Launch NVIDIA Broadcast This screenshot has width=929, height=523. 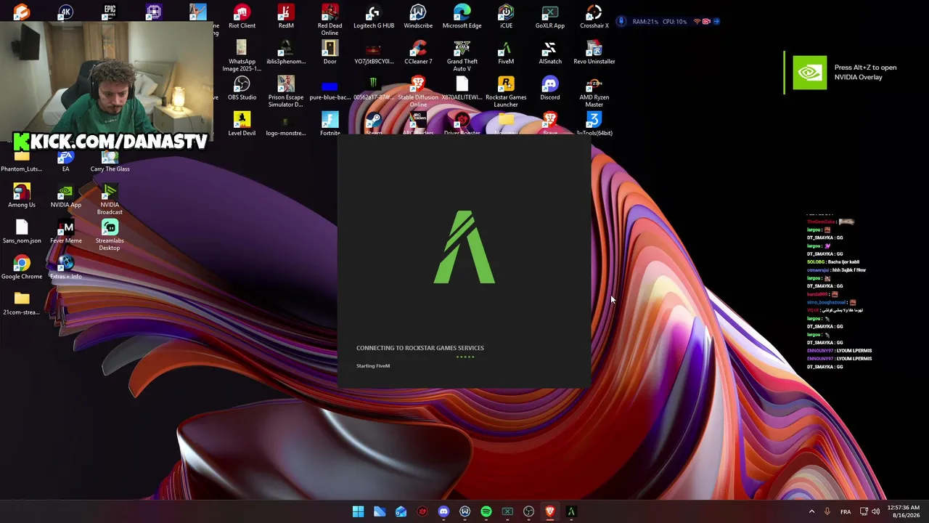[x=110, y=199]
